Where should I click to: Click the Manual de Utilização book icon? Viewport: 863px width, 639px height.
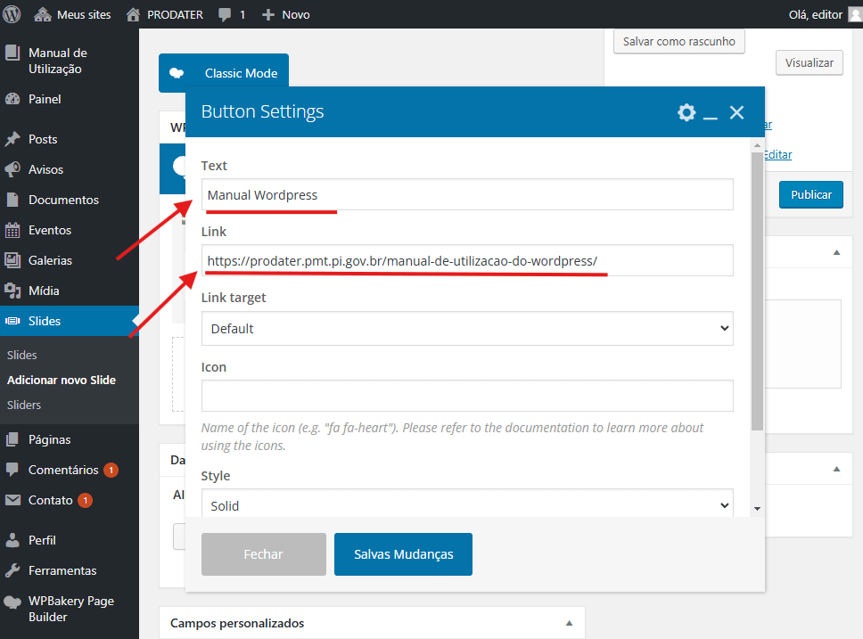12,53
